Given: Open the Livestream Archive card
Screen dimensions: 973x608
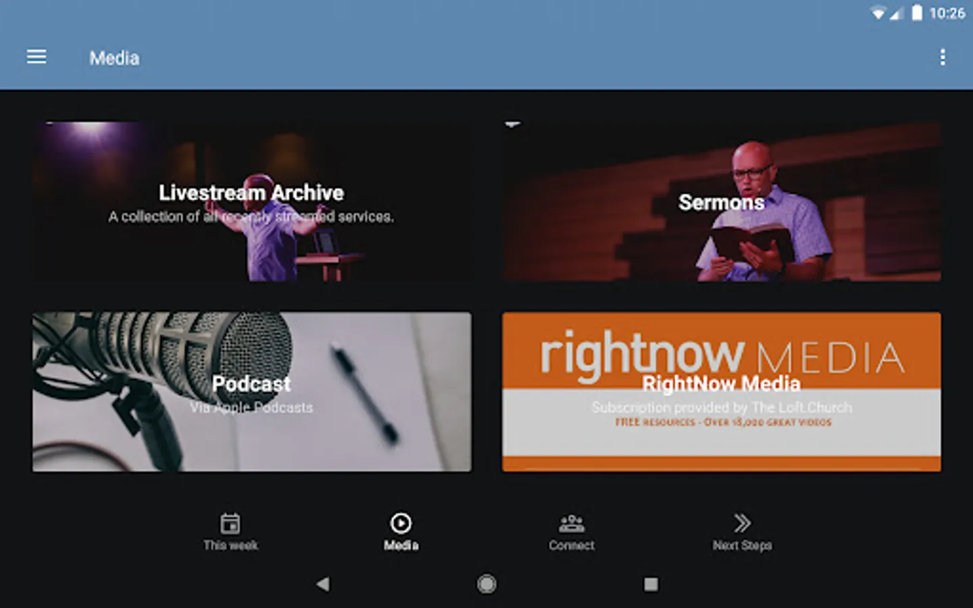Looking at the screenshot, I should 252,201.
